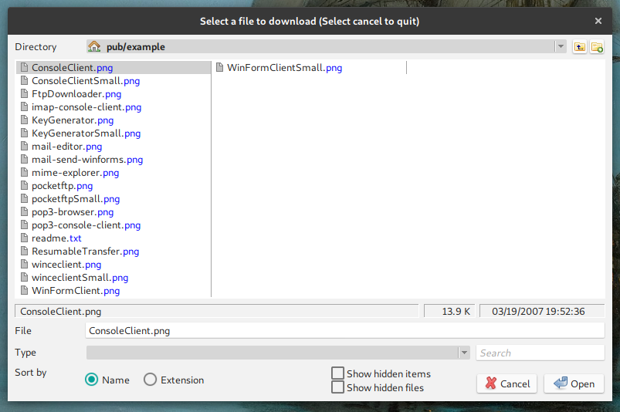Expand the Directory dropdown arrow
Image resolution: width=620 pixels, height=412 pixels.
[561, 47]
